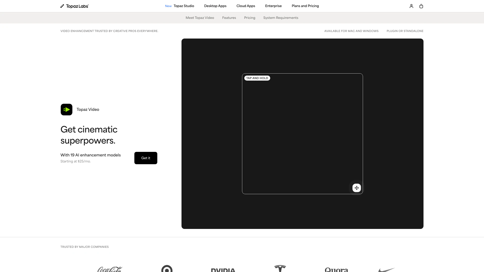
Task: Select Meet Topaz Video in the subnav
Action: [200, 18]
